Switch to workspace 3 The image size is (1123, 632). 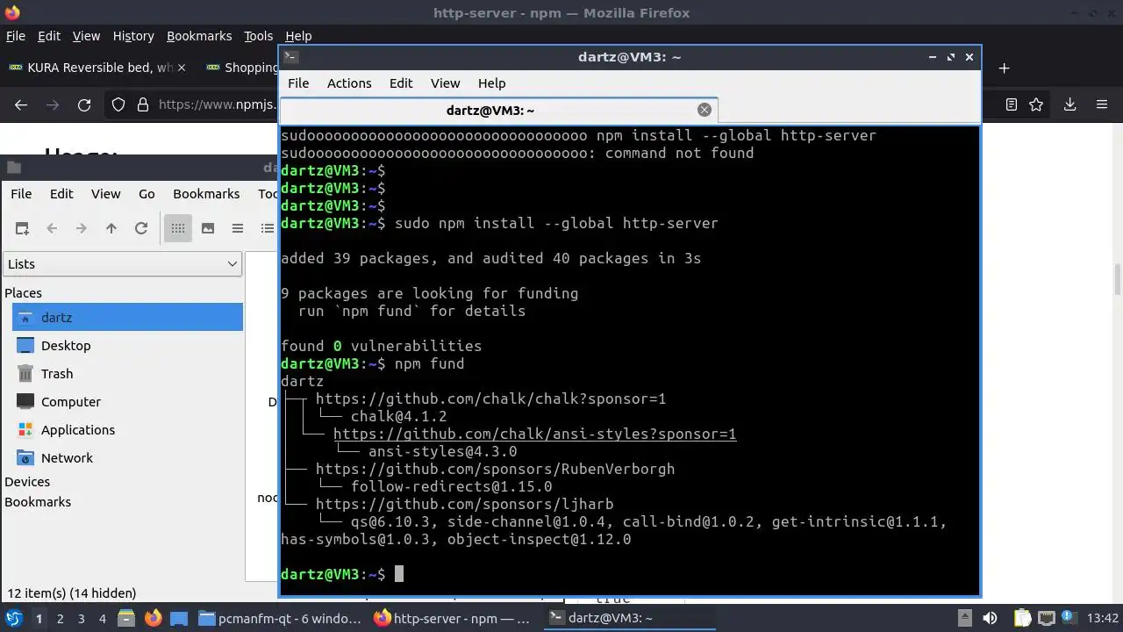(x=81, y=618)
